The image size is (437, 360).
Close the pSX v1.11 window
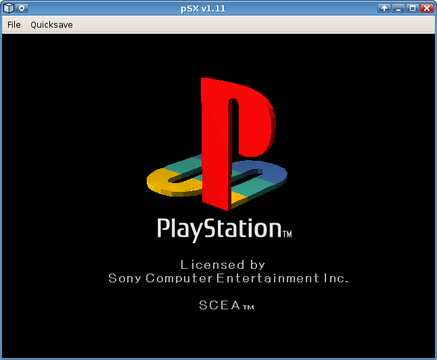click(x=427, y=8)
